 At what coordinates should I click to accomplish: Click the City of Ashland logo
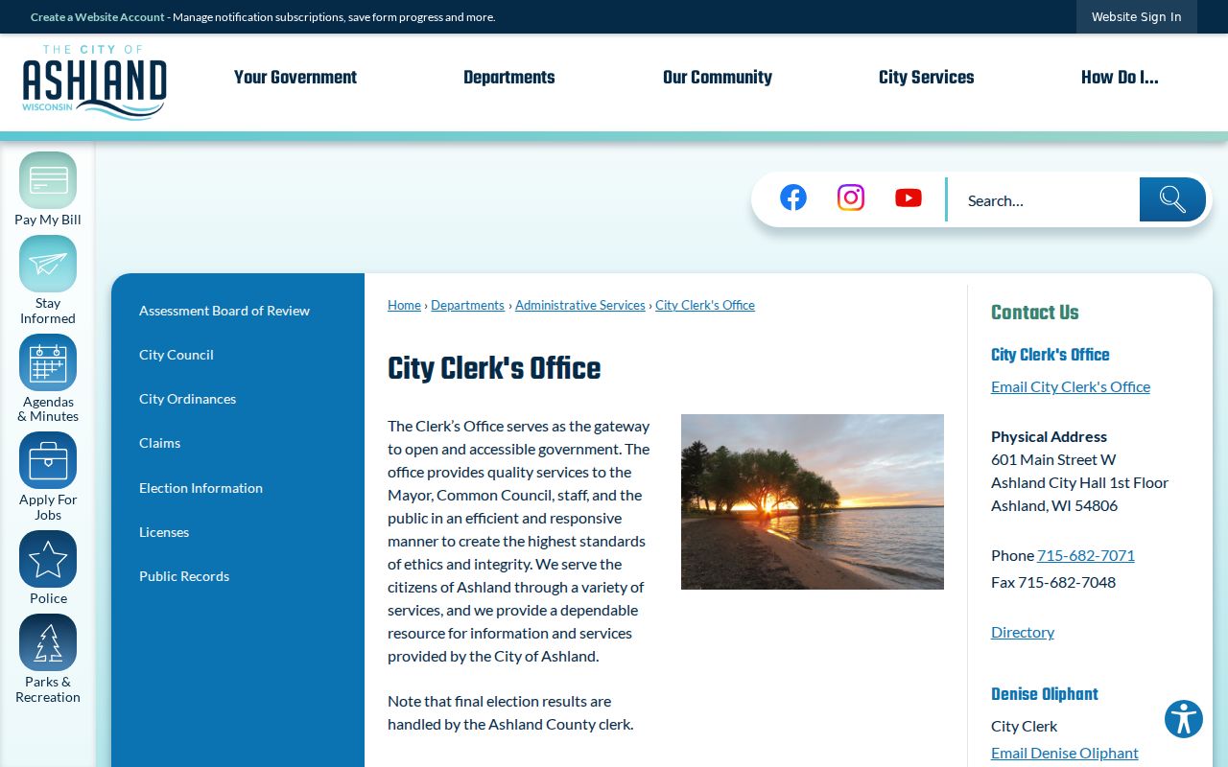click(94, 82)
